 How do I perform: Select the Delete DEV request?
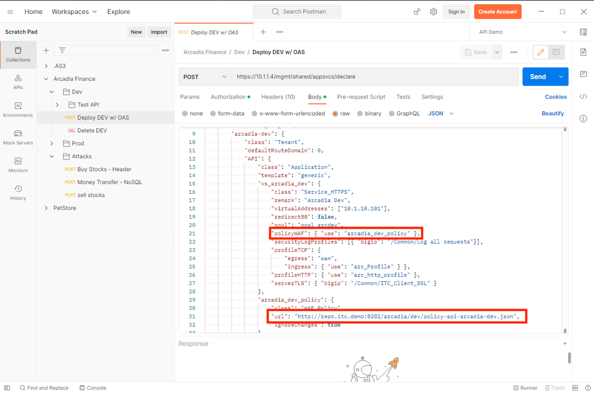[92, 131]
